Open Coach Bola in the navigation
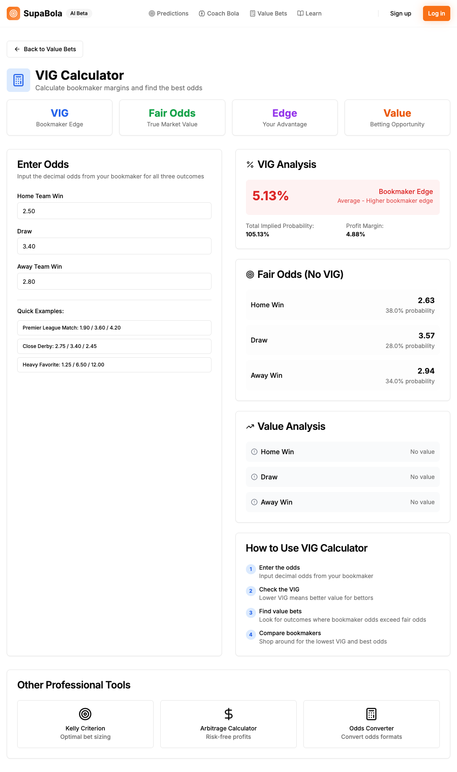 point(219,13)
